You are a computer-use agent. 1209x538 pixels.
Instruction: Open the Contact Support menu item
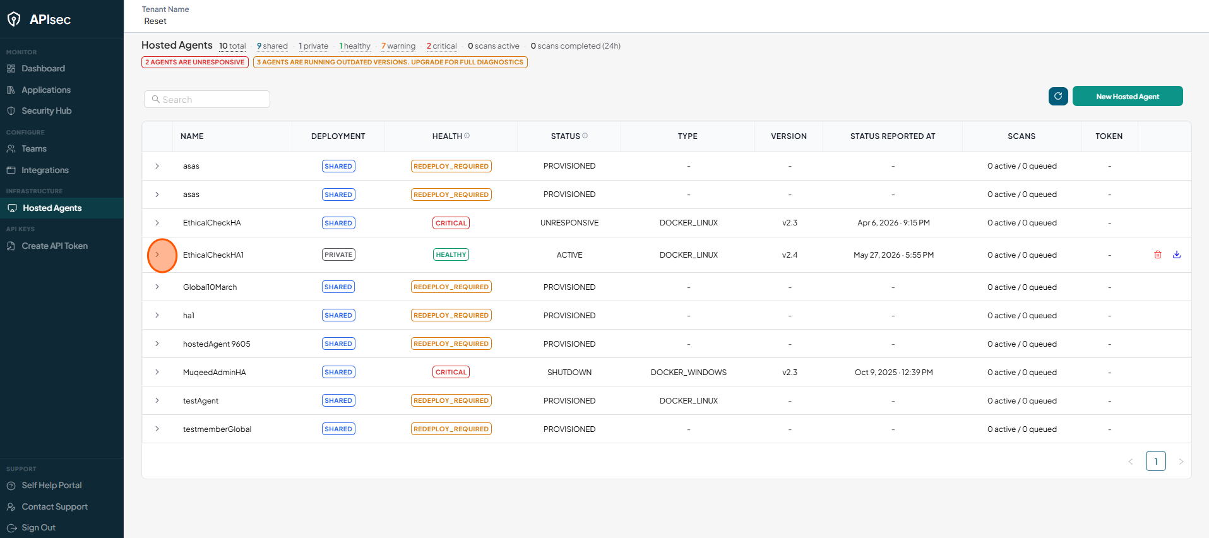point(54,506)
